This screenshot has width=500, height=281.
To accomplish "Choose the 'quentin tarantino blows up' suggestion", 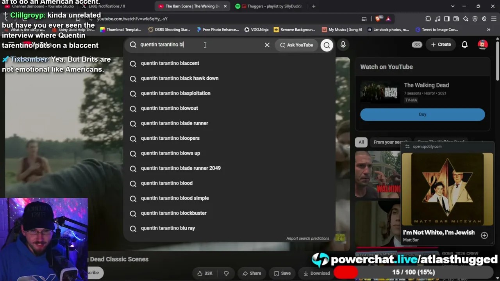I will [x=229, y=153].
